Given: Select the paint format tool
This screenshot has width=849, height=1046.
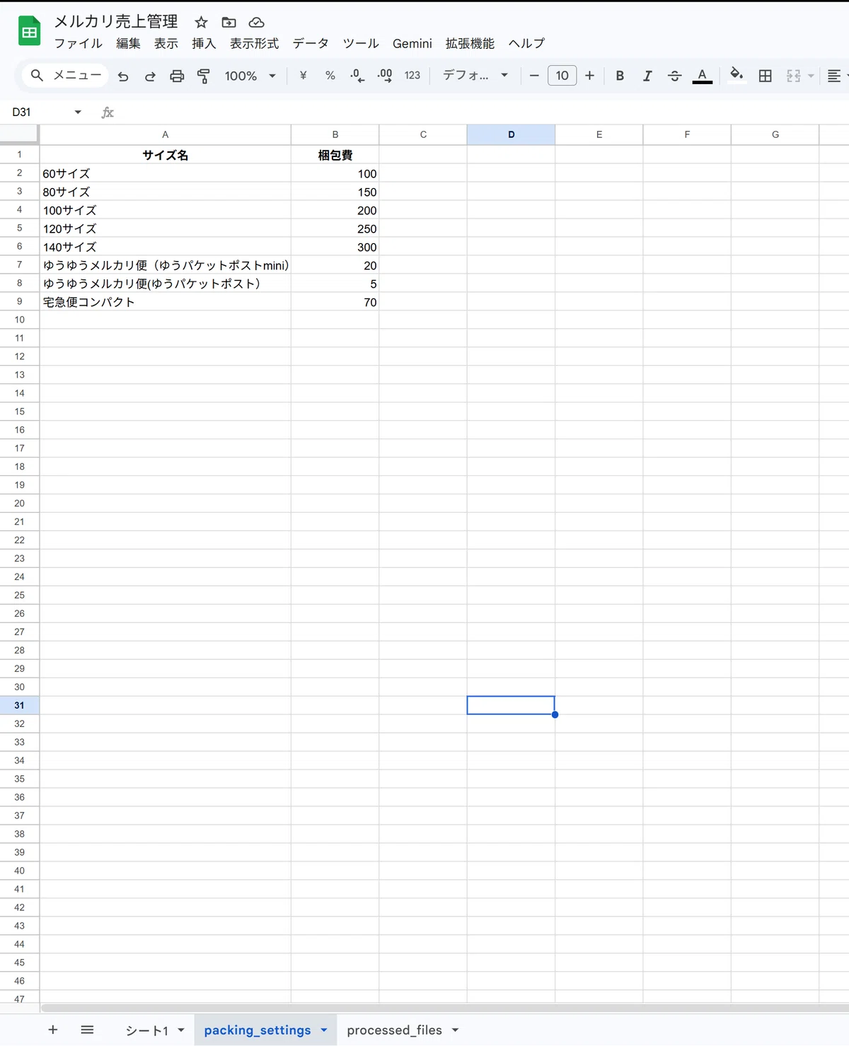Looking at the screenshot, I should tap(204, 76).
